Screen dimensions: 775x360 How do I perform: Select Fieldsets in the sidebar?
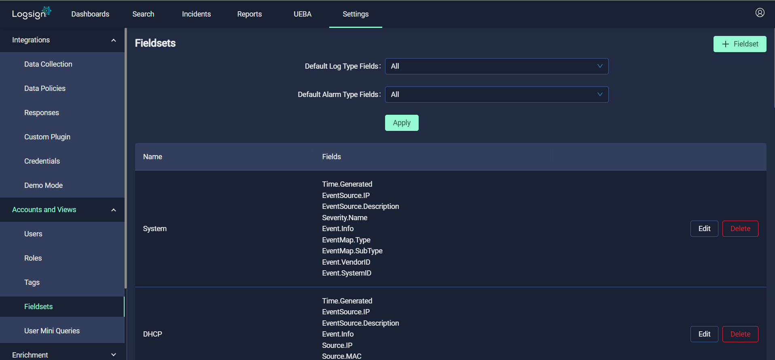pyautogui.click(x=62, y=307)
